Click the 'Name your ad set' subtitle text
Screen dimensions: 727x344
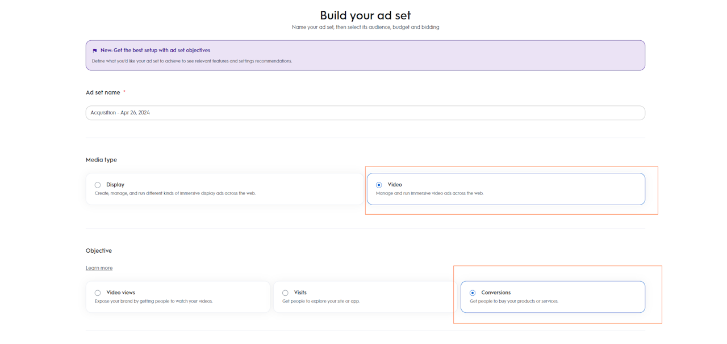(x=365, y=27)
